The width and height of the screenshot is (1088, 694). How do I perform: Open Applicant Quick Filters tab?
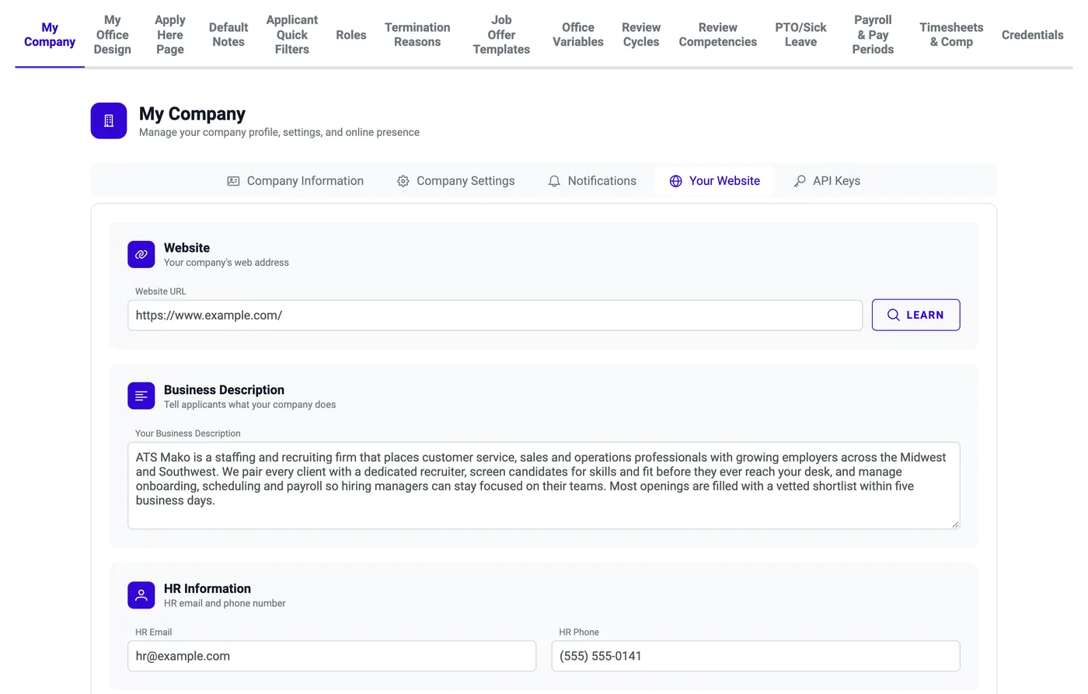[x=292, y=35]
